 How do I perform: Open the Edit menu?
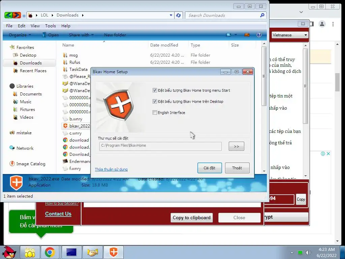[22, 26]
